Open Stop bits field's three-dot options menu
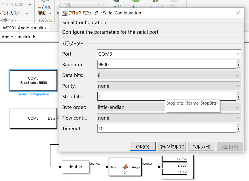The height and width of the screenshot is (181, 249). [239, 96]
